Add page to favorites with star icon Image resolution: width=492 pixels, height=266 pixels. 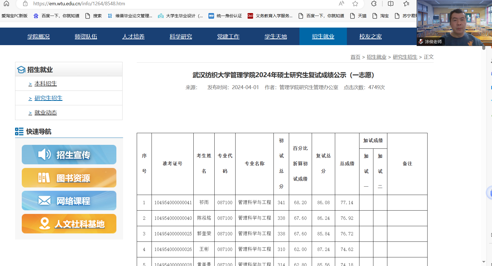tap(355, 4)
